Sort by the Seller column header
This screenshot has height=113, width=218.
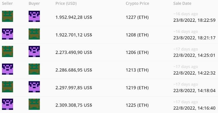tap(7, 3)
